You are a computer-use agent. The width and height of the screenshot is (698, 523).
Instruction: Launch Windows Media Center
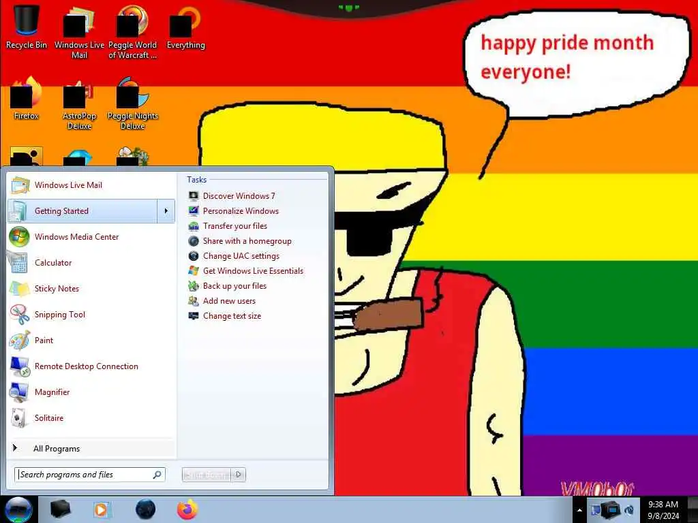pyautogui.click(x=91, y=236)
